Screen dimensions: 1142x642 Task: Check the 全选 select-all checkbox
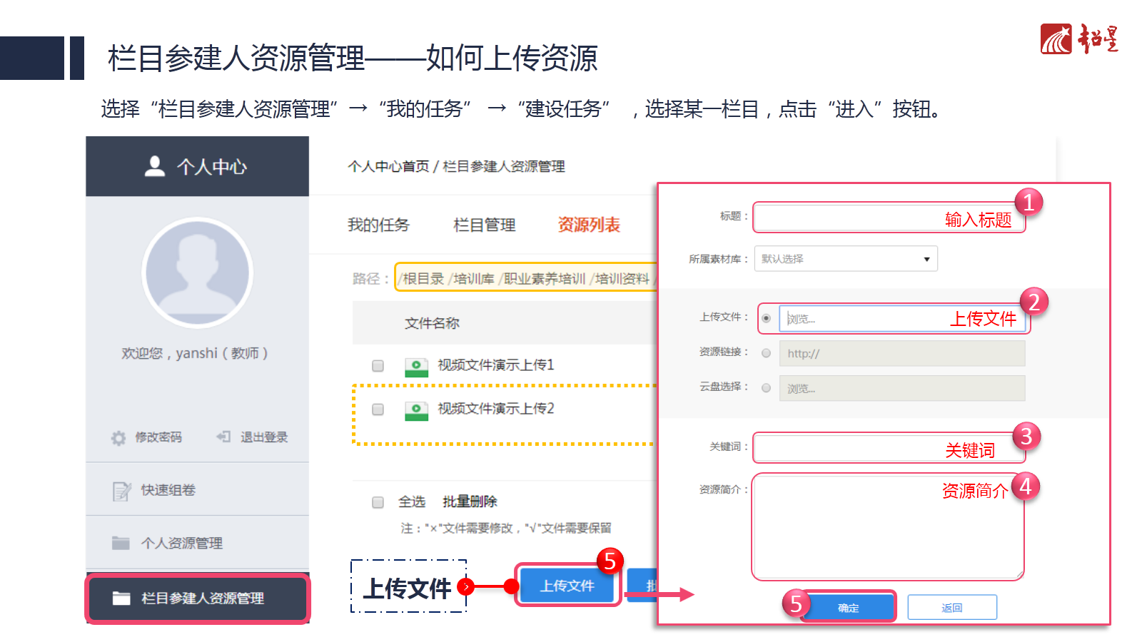(x=378, y=502)
